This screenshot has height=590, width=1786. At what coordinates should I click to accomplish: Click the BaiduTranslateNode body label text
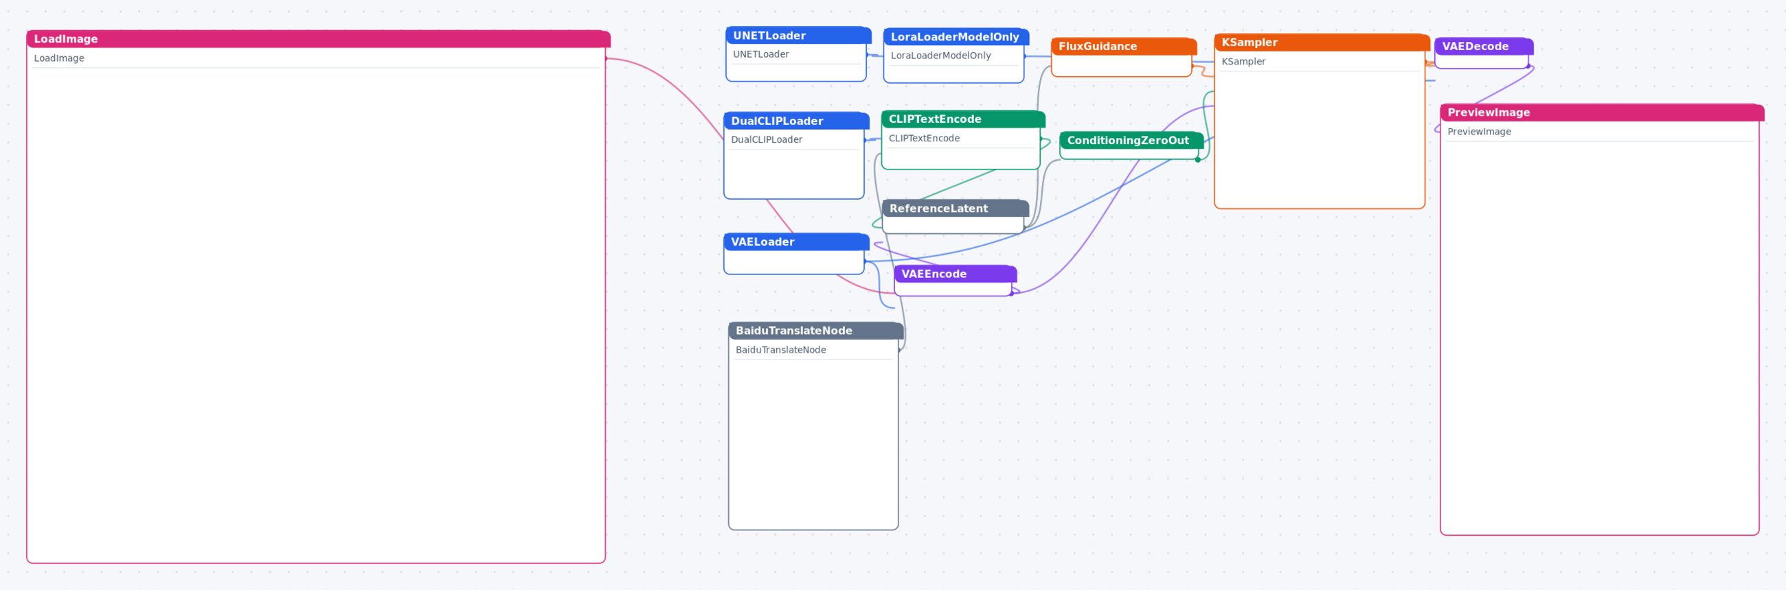click(x=780, y=350)
